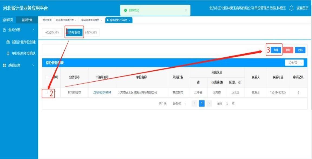Click the 单位信息年度确认 sidebar icon
Viewport: 312px width, 159px height.
coord(8,53)
